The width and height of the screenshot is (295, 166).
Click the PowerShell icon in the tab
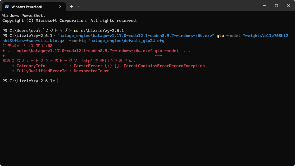[x=7, y=7]
